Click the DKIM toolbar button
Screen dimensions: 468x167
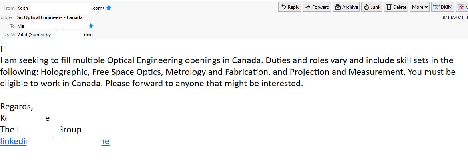click(x=442, y=7)
